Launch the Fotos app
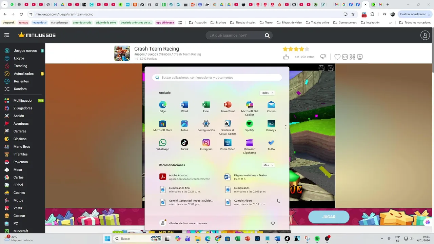 click(x=184, y=125)
